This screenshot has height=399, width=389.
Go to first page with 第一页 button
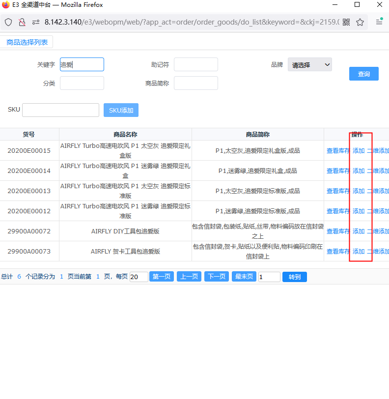point(162,276)
